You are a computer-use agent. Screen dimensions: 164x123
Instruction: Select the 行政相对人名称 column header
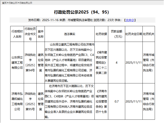pyautogui.click(x=17, y=34)
